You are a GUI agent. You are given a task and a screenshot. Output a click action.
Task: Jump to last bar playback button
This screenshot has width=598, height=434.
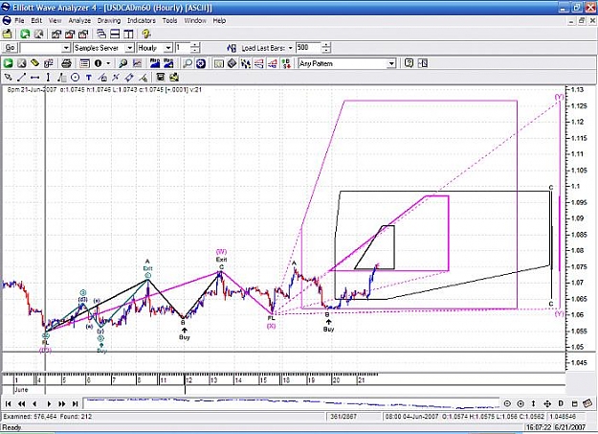[x=76, y=403]
